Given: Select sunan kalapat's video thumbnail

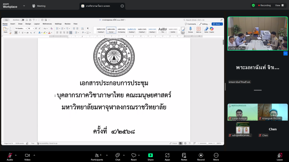Looking at the screenshot, I should click(x=242, y=112).
